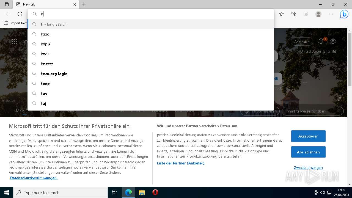Open the volume speaker tray icon

(x=323, y=193)
